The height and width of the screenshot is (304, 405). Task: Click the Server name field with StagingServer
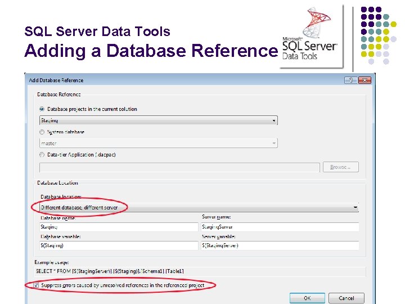(280, 227)
